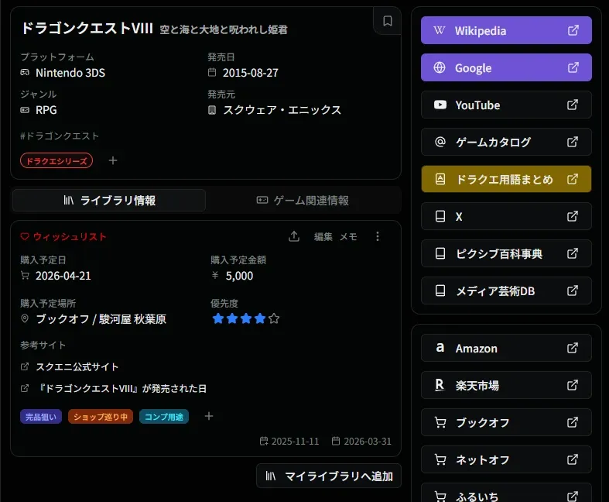This screenshot has width=609, height=502.
Task: Click the Amazon 'a' logo icon
Action: click(440, 347)
